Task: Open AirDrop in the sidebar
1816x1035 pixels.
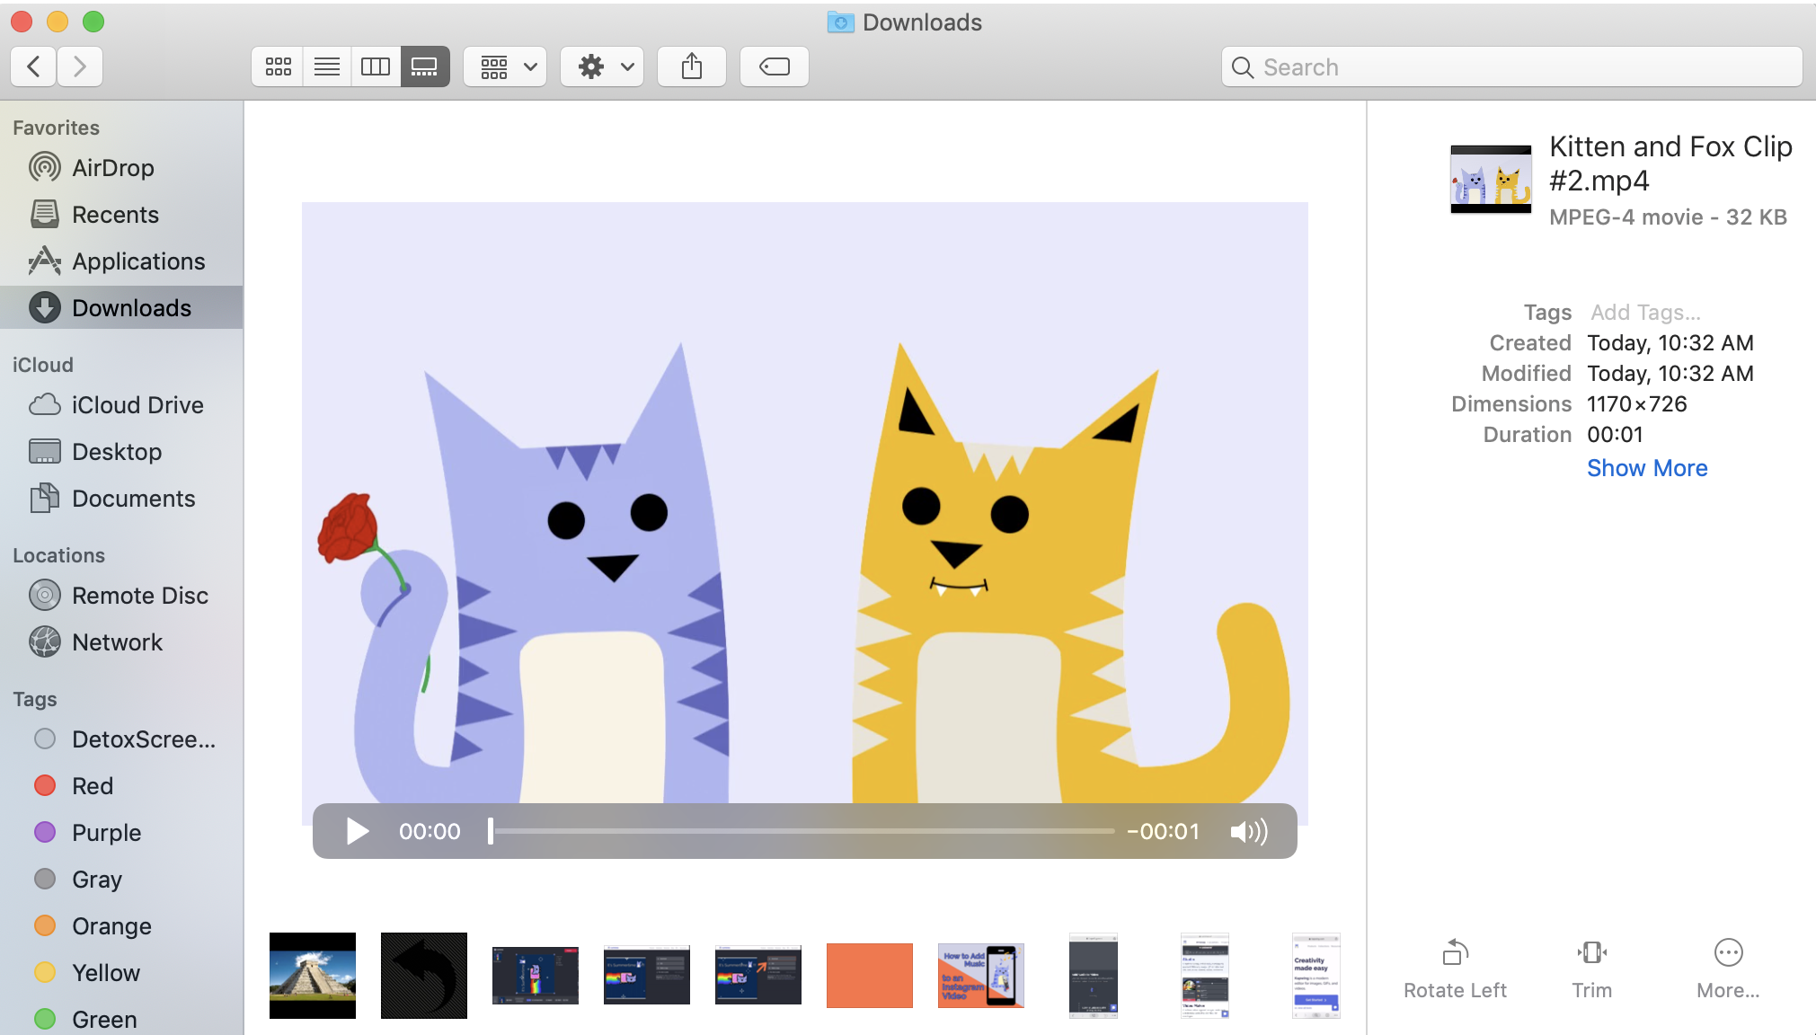Action: 112,168
